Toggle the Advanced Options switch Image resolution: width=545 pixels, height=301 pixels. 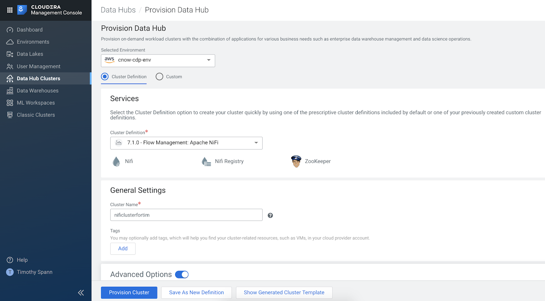[182, 274]
